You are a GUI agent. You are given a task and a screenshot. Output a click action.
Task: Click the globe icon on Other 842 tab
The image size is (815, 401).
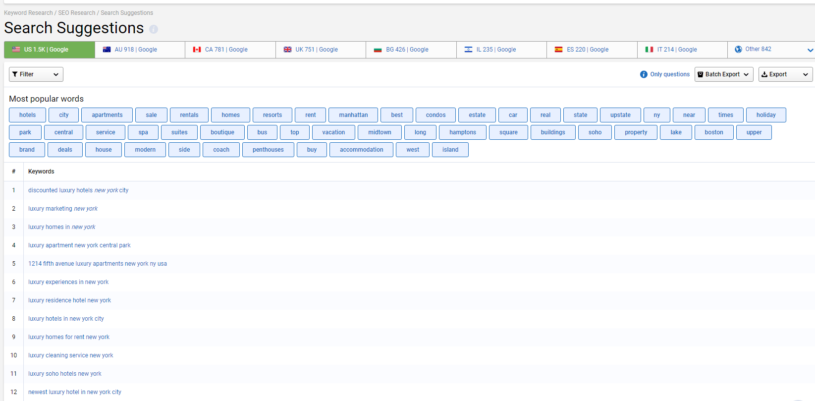click(x=738, y=49)
